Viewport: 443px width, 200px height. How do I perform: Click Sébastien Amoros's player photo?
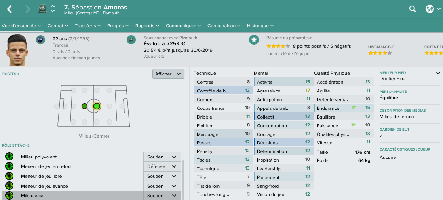click(x=17, y=49)
